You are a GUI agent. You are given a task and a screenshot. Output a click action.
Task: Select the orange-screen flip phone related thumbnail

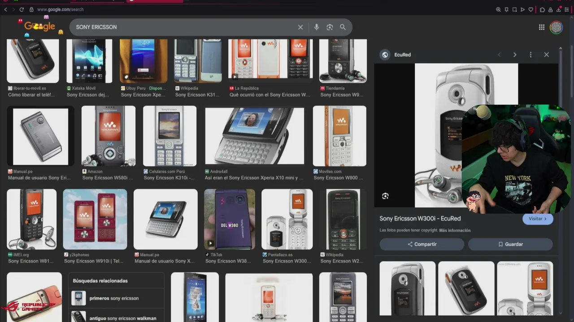pyautogui.click(x=525, y=288)
